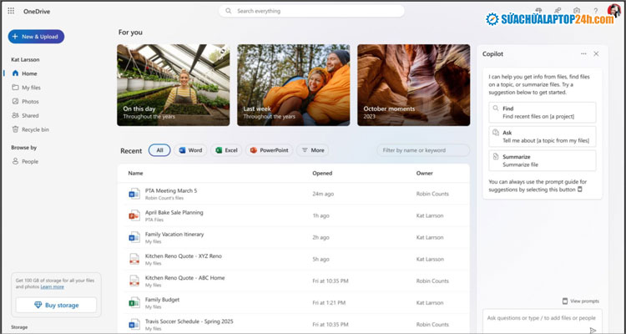
Task: Sort by the Opened column header
Action: (322, 174)
